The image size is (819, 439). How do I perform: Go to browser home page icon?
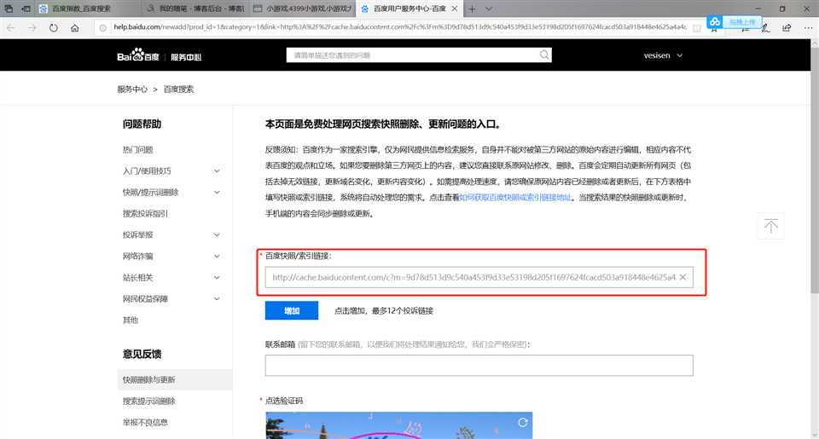pyautogui.click(x=75, y=28)
